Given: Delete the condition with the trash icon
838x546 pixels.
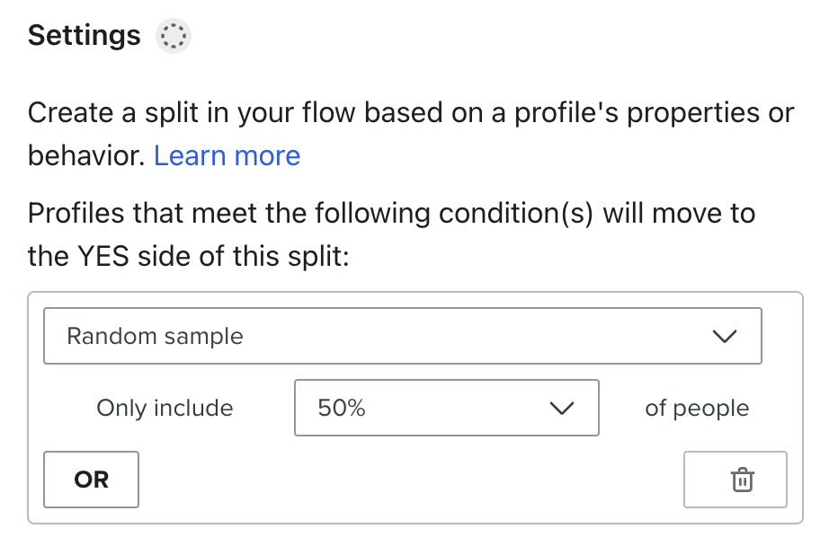Looking at the screenshot, I should (742, 480).
